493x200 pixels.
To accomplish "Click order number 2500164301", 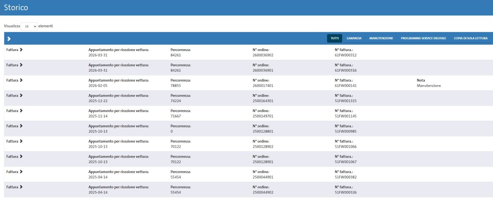I will tap(263, 101).
